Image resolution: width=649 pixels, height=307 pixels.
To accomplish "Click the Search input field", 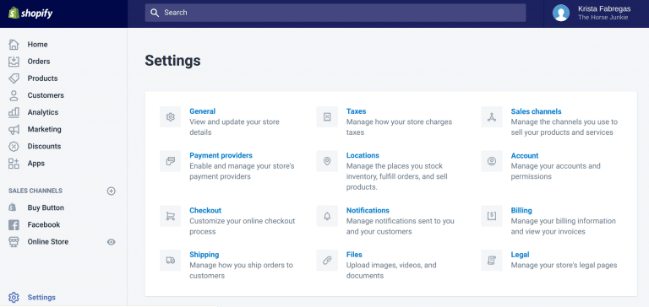I will 335,13.
